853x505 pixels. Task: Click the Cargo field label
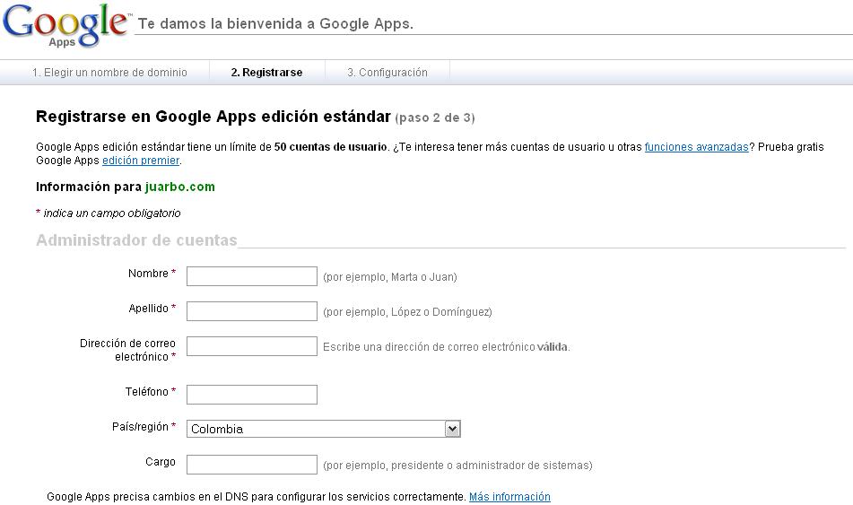click(x=161, y=462)
